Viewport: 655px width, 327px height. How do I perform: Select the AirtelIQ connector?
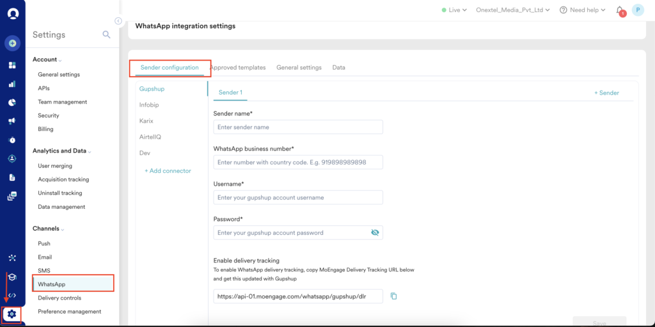[x=150, y=137]
